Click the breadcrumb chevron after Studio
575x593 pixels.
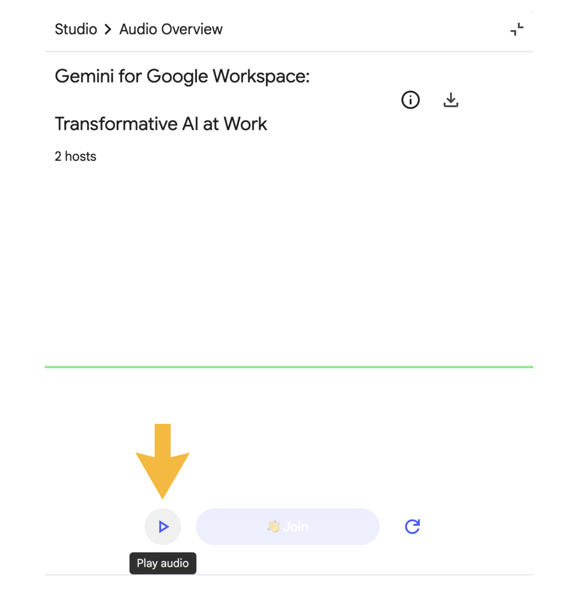[x=108, y=30]
